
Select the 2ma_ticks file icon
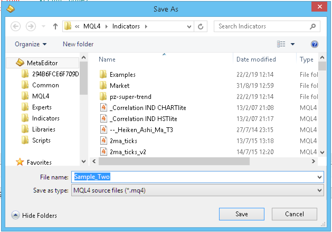pos(104,141)
